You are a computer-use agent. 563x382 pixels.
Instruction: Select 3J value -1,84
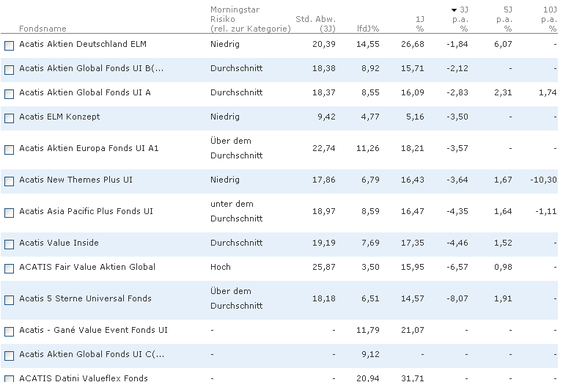pyautogui.click(x=457, y=44)
